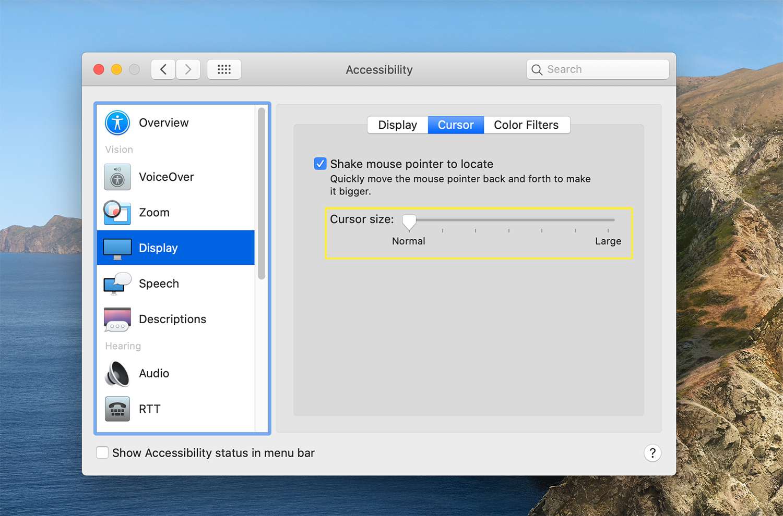Switch to the Color Filters tab

[526, 125]
